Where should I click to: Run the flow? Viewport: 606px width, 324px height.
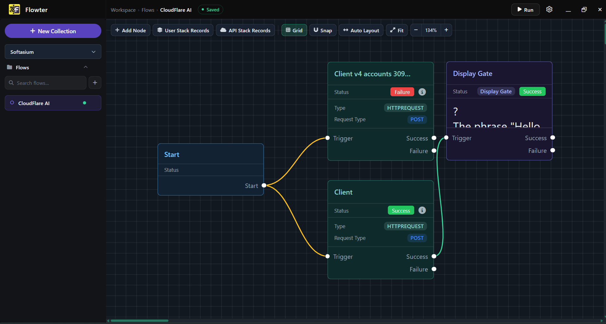point(525,9)
